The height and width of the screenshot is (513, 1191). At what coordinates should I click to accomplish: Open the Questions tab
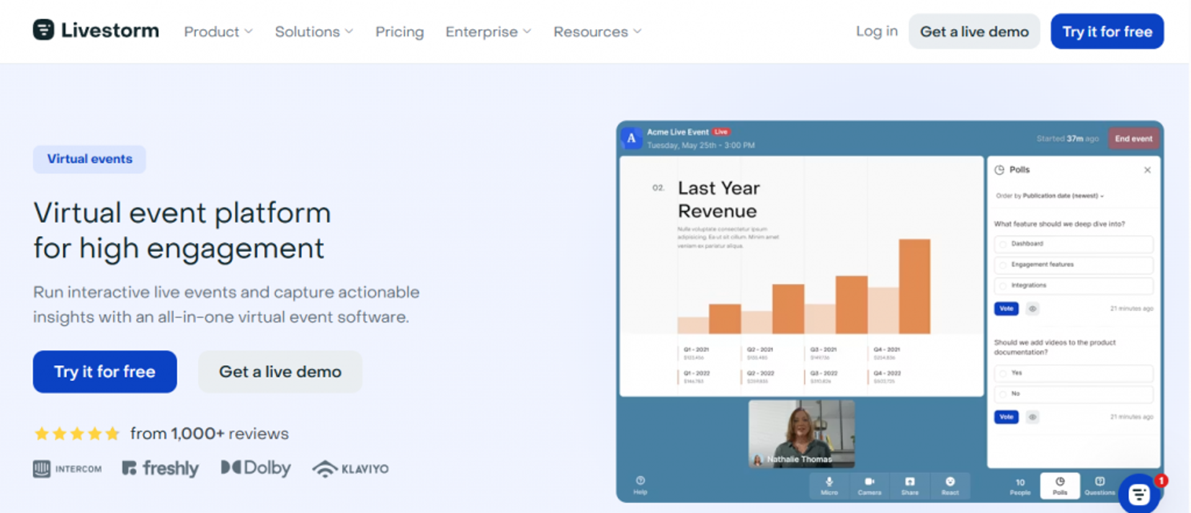[x=1099, y=486]
